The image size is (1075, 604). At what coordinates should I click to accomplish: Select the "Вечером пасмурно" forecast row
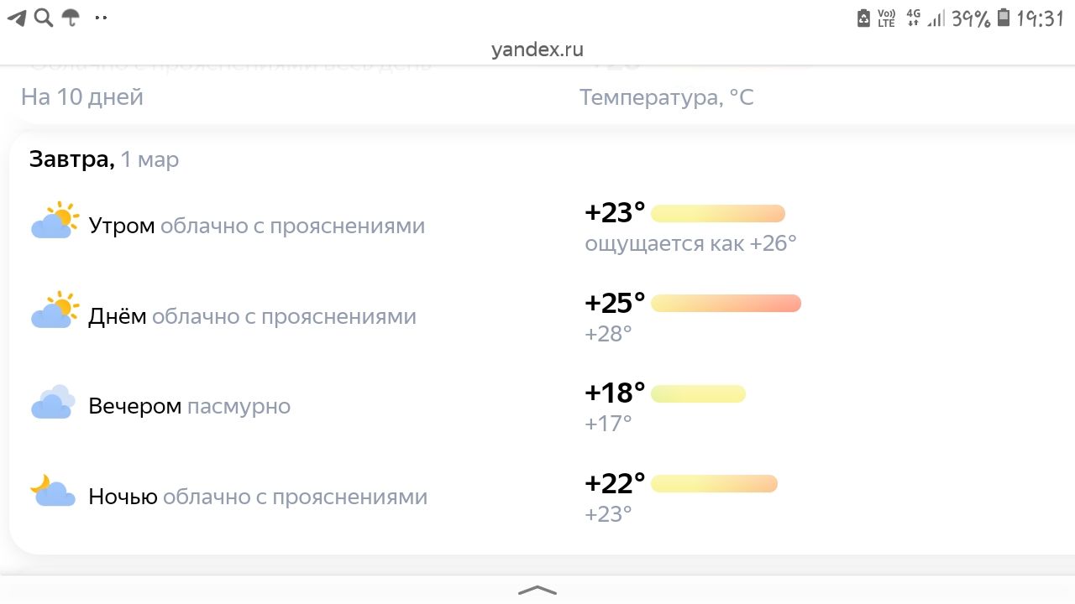click(x=189, y=407)
